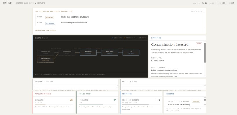
Task: Select the Agricultural area node
Action: [x=46, y=53]
